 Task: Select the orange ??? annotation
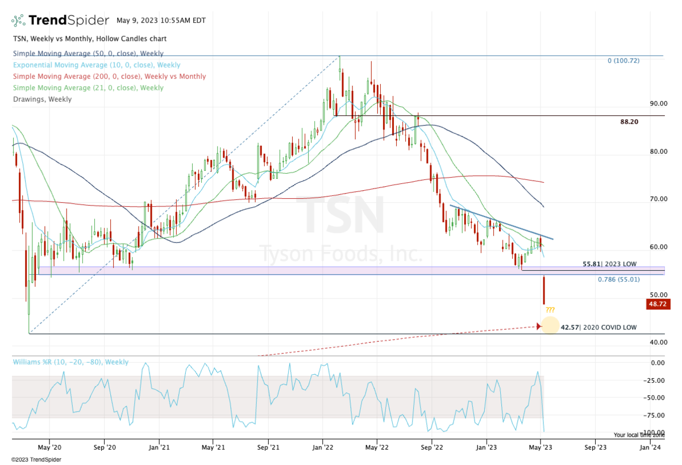pos(550,310)
